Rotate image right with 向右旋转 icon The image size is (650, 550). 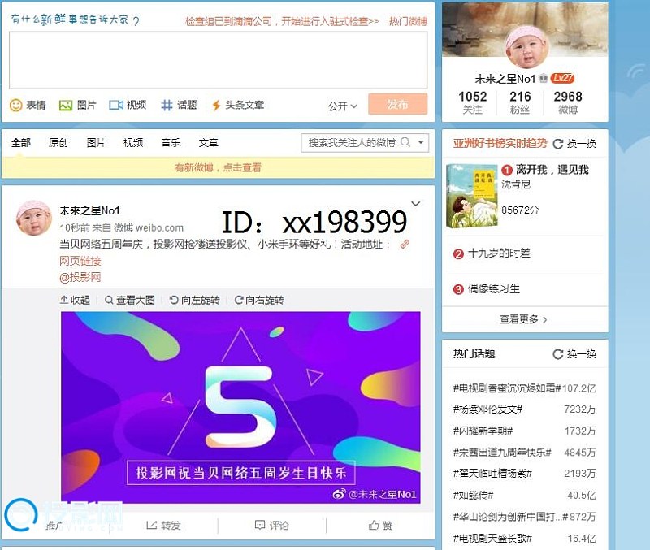(239, 300)
